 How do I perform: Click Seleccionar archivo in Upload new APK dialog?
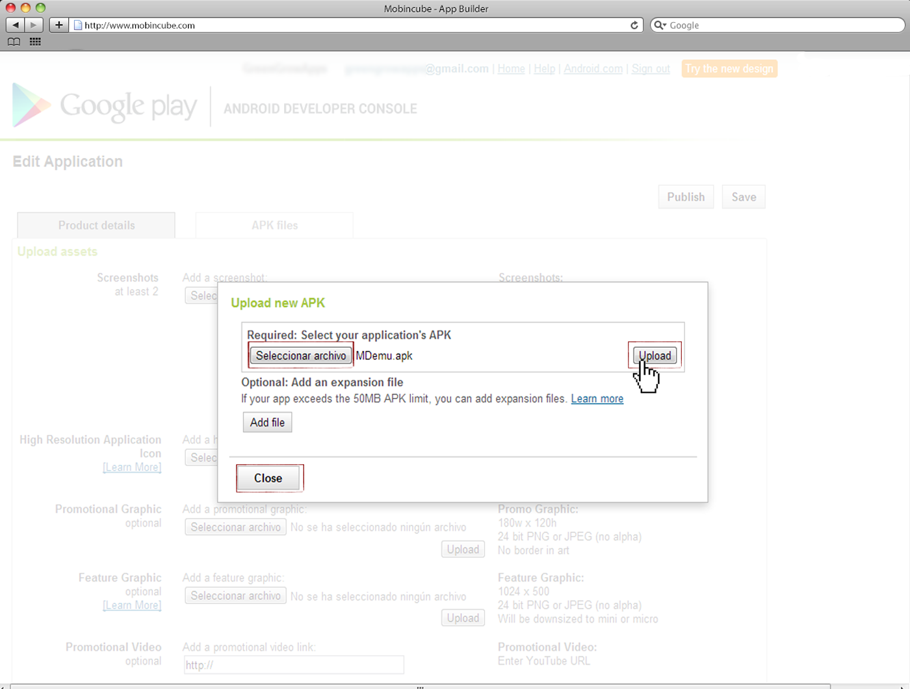point(301,356)
